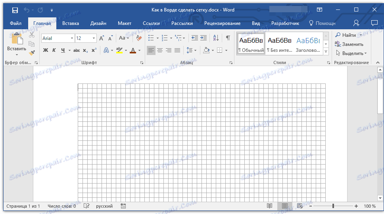This screenshot has width=384, height=214.
Task: Click the Заменить button
Action: tap(349, 44)
